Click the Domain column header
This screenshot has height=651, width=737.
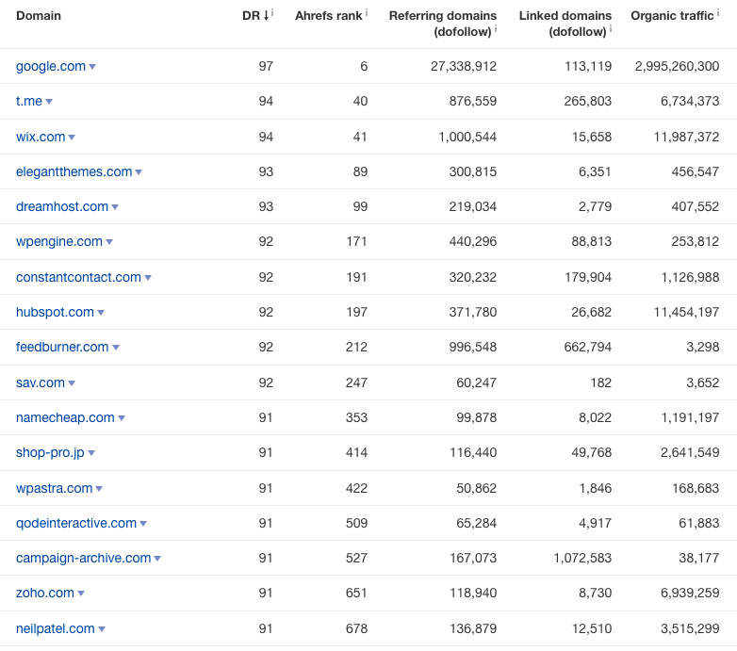[x=39, y=15]
